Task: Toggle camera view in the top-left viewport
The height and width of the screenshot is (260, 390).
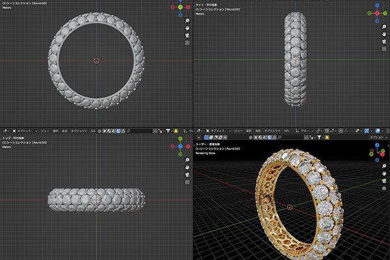Action: [x=187, y=35]
